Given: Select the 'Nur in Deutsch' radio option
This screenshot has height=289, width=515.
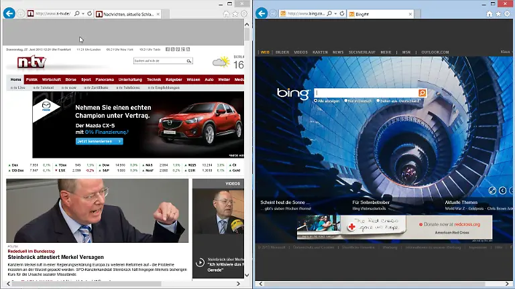Looking at the screenshot, I should [347, 100].
